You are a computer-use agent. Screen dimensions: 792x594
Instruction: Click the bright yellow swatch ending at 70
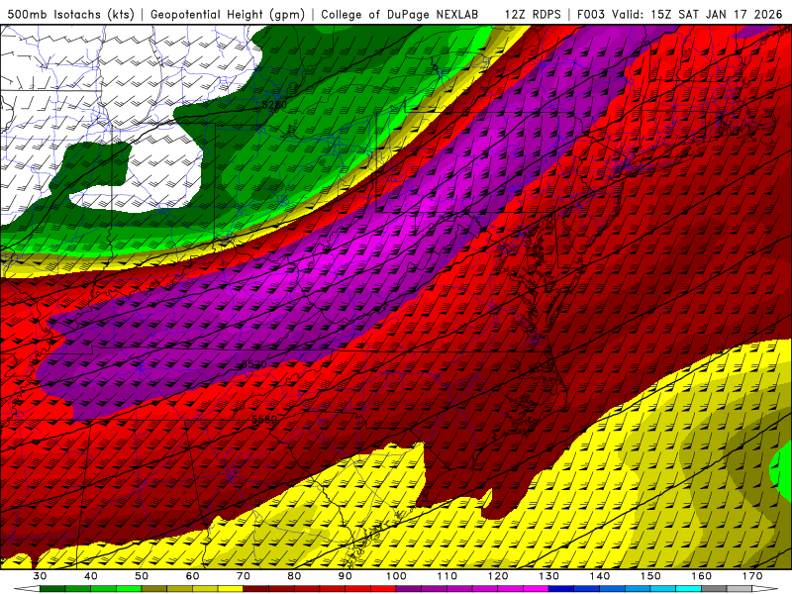point(231,589)
